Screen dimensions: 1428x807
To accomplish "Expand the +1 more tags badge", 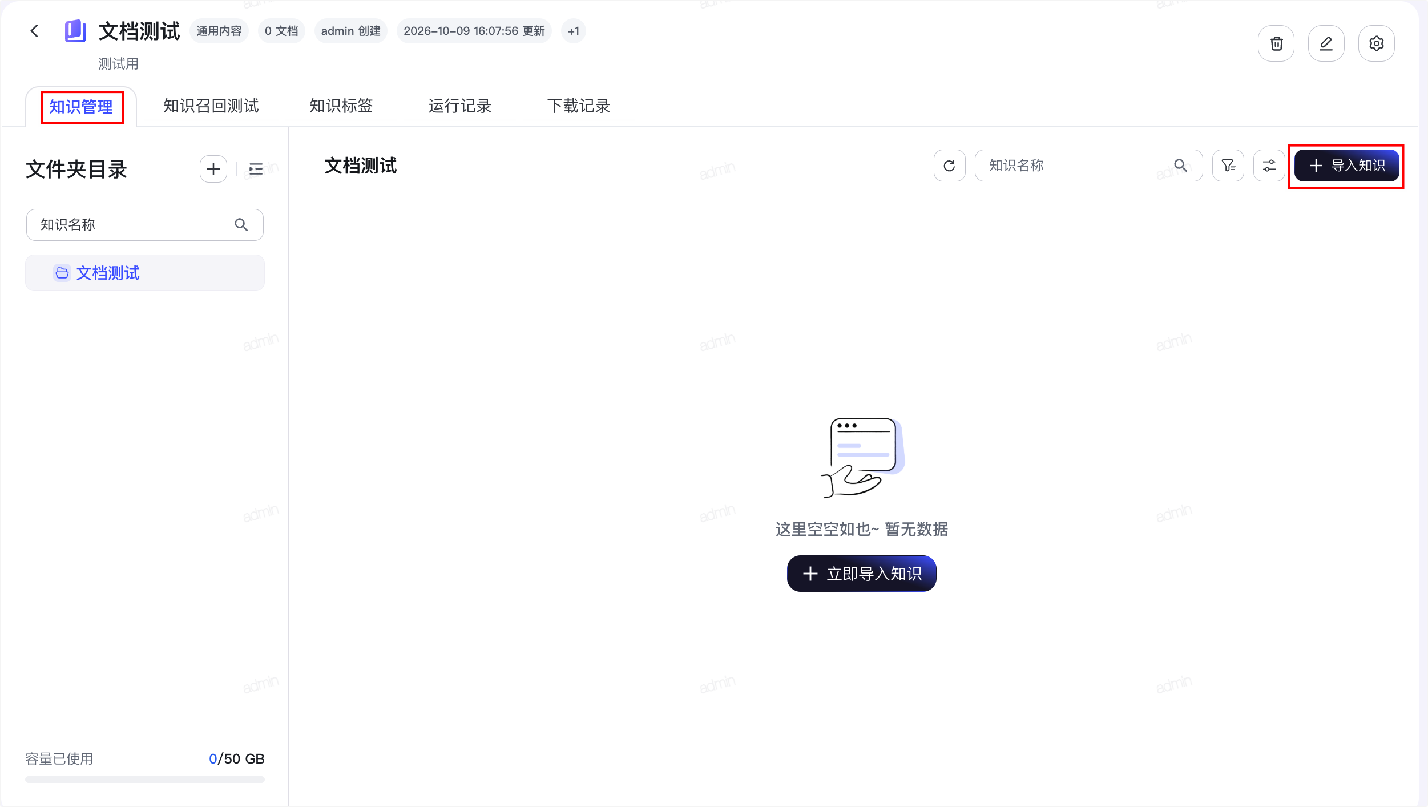I will point(574,31).
